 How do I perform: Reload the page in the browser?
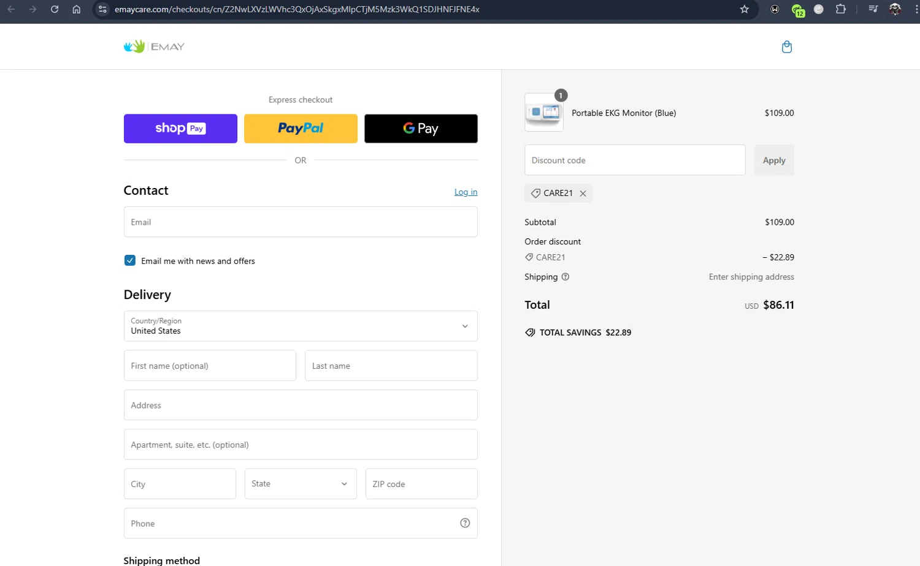coord(55,9)
